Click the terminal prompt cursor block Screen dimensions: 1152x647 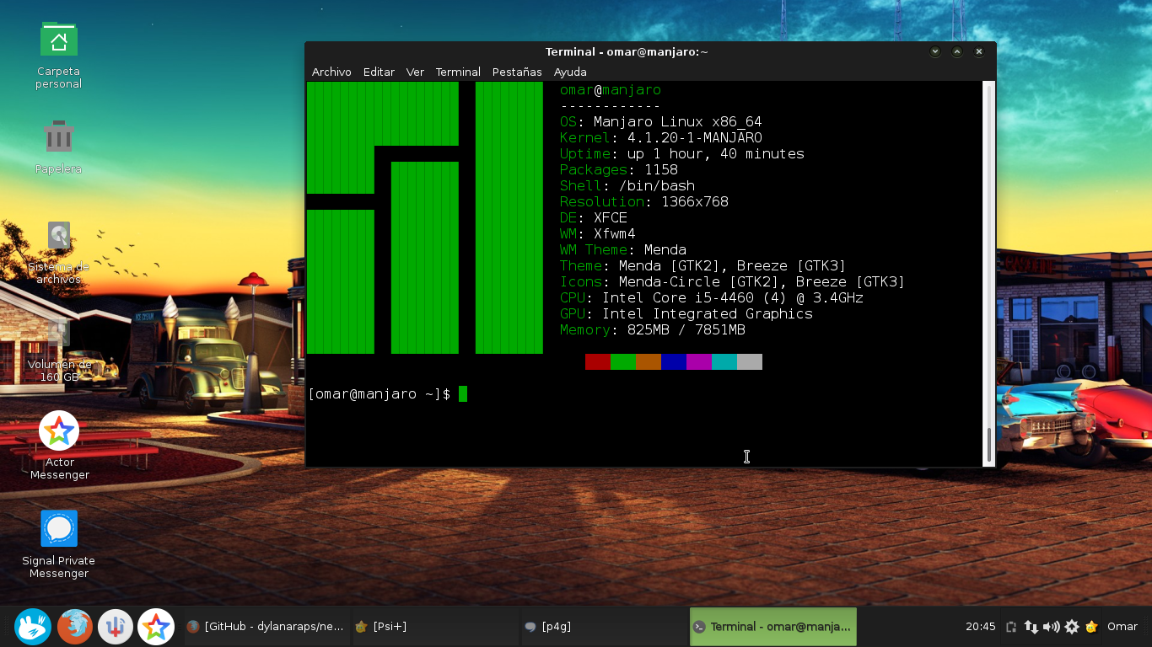pyautogui.click(x=463, y=393)
